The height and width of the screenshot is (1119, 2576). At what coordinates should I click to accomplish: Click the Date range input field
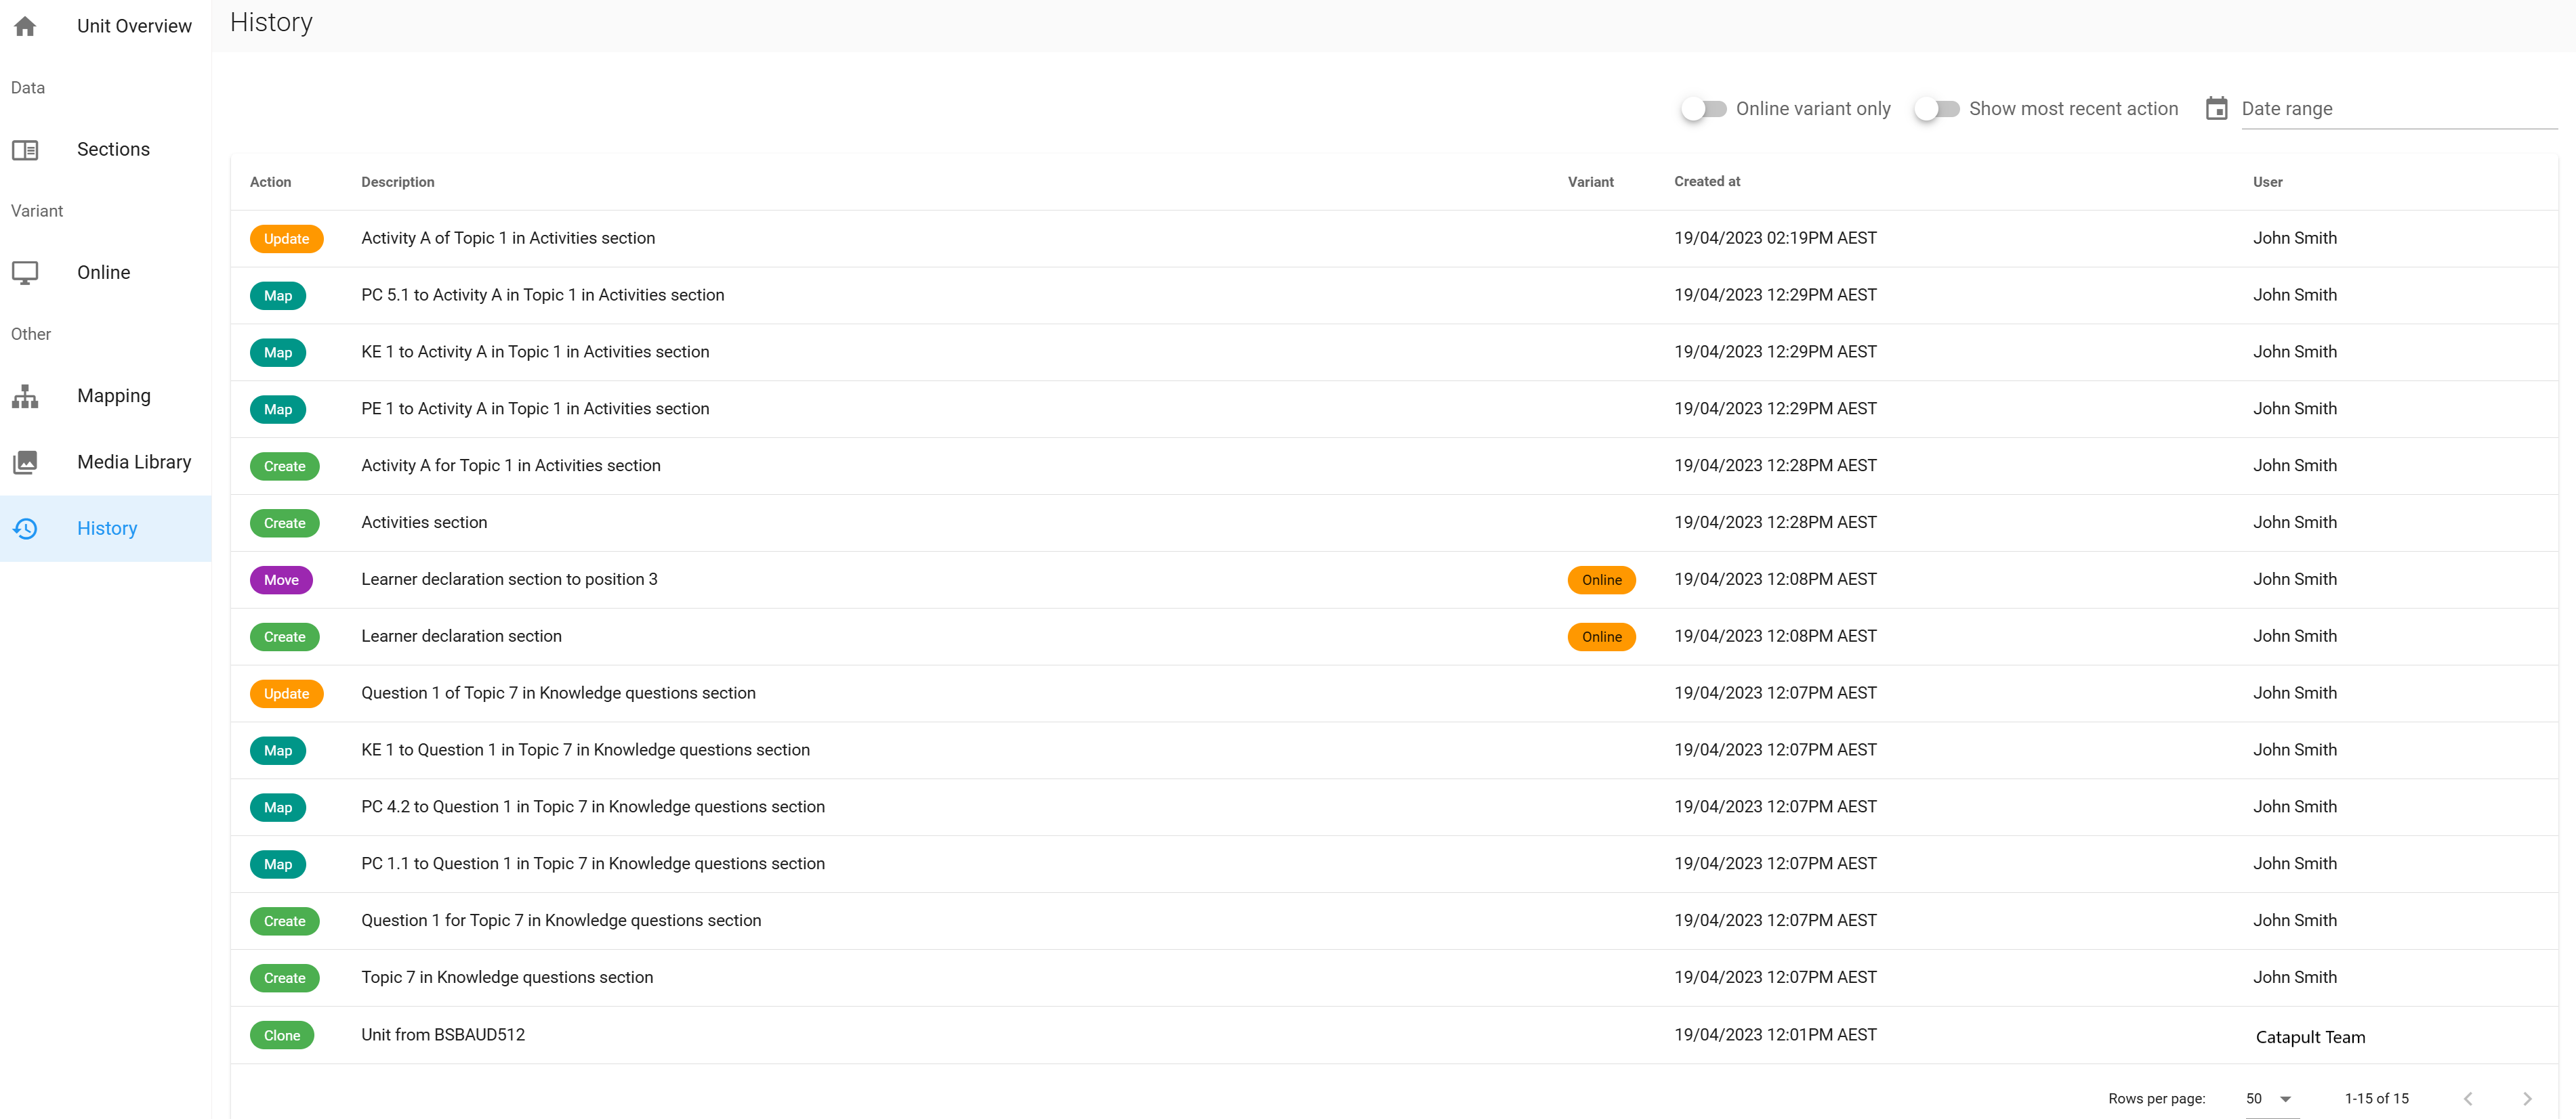click(x=2397, y=109)
